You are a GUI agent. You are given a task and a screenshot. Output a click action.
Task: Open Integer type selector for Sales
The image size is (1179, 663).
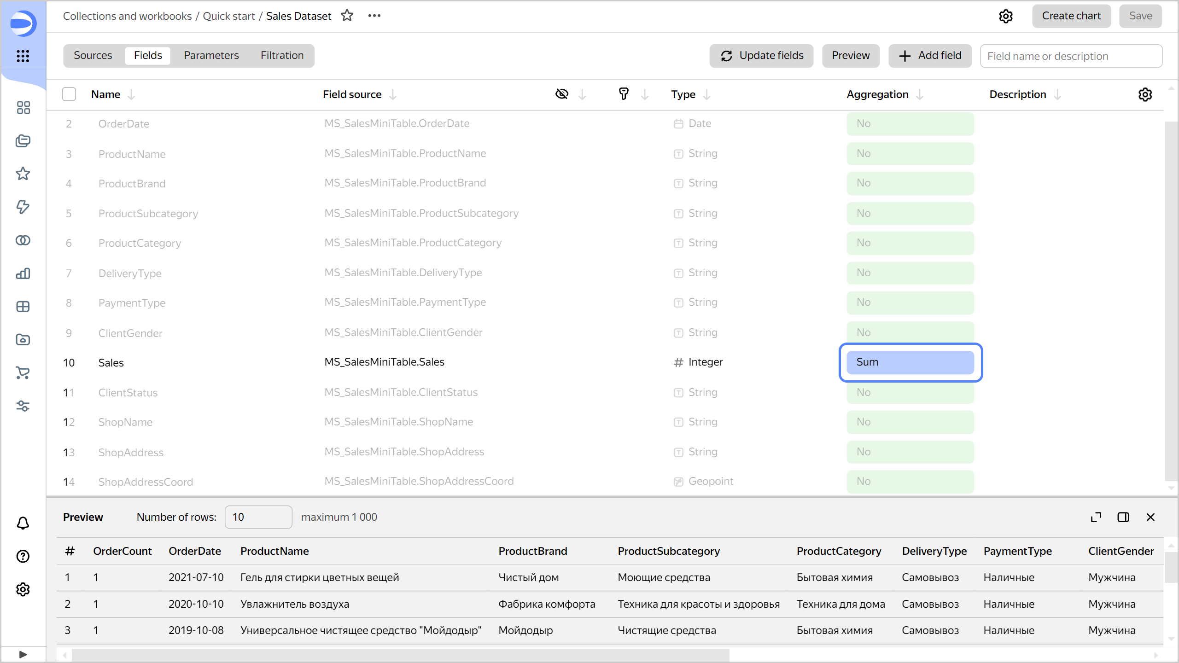(705, 362)
